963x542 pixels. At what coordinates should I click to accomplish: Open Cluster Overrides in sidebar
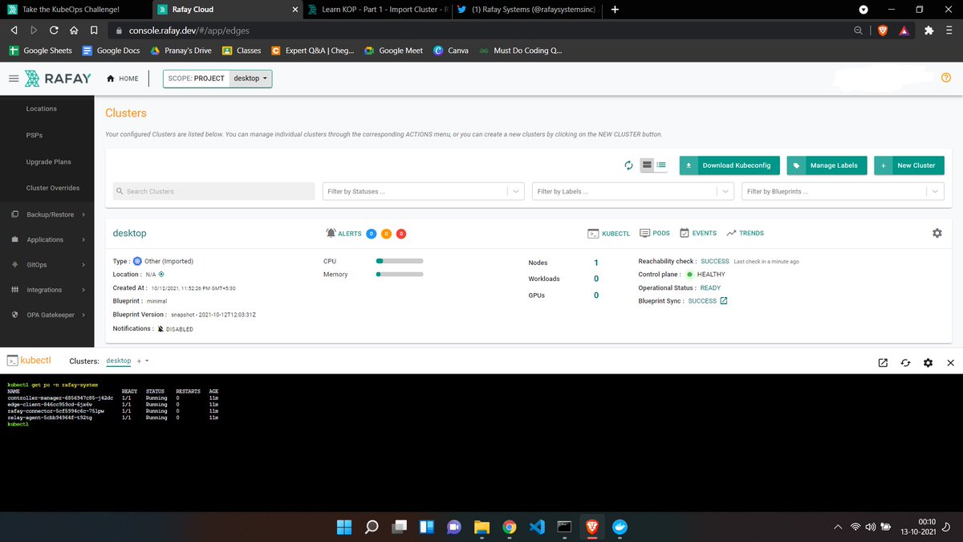(x=53, y=188)
